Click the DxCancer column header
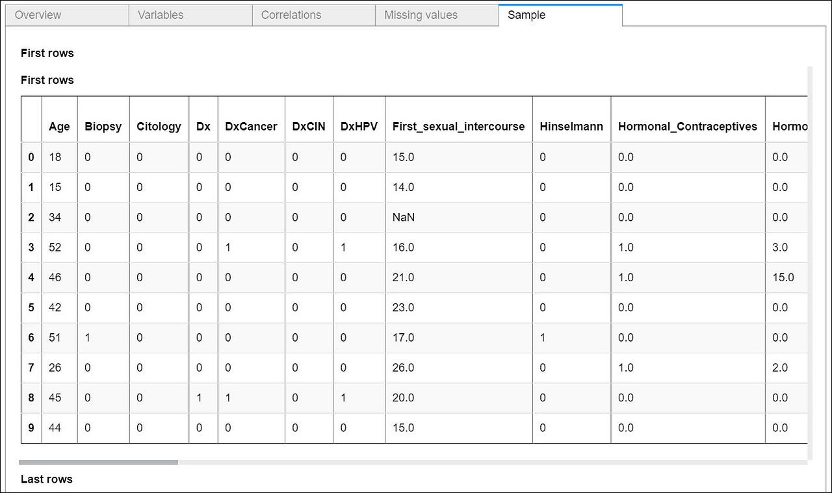The width and height of the screenshot is (832, 493). pyautogui.click(x=251, y=127)
